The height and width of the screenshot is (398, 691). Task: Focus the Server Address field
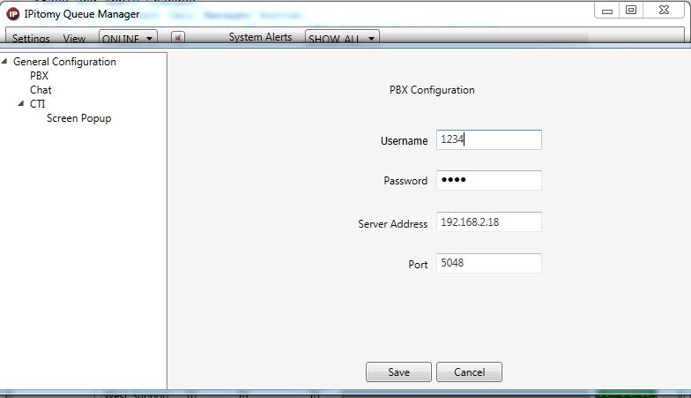point(489,222)
